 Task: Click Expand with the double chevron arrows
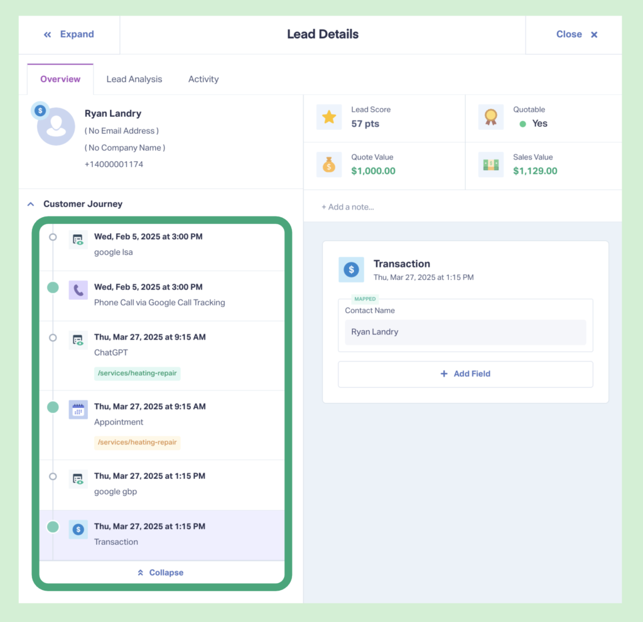(69, 34)
